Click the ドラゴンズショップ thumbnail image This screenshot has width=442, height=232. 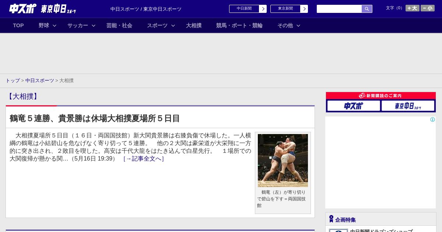[x=338, y=231]
